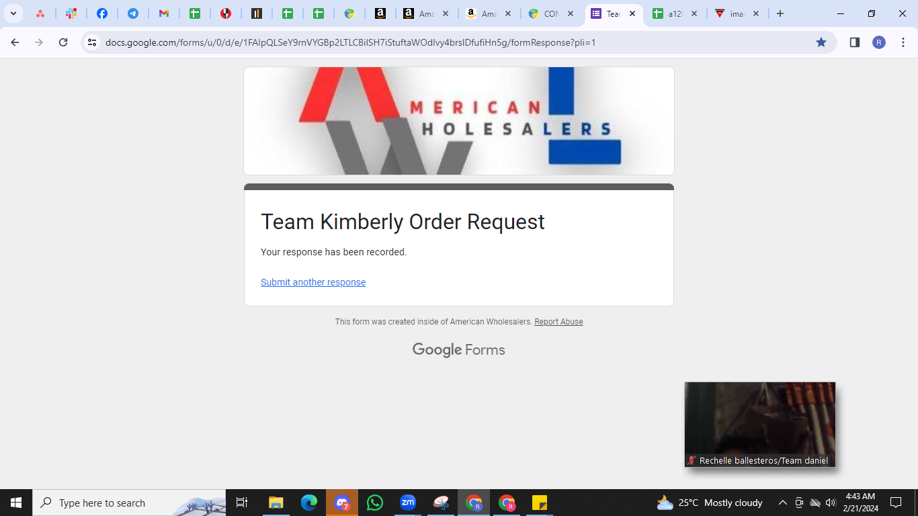Launch File Explorer from the taskbar
918x516 pixels.
point(276,503)
